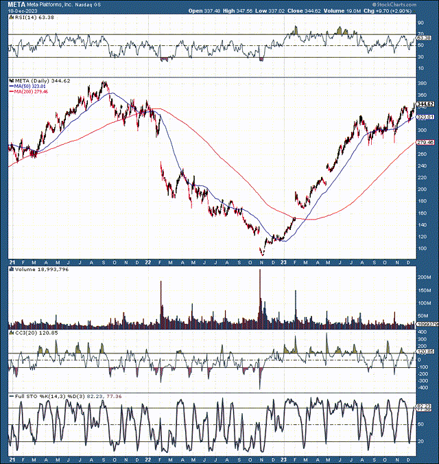Image resolution: width=439 pixels, height=464 pixels.
Task: Click the legend icon beside CCI(20)
Action: pyautogui.click(x=12, y=333)
